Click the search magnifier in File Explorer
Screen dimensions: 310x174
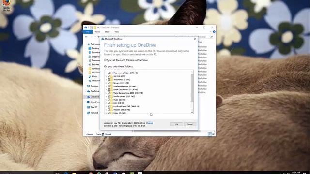pyautogui.click(x=211, y=37)
